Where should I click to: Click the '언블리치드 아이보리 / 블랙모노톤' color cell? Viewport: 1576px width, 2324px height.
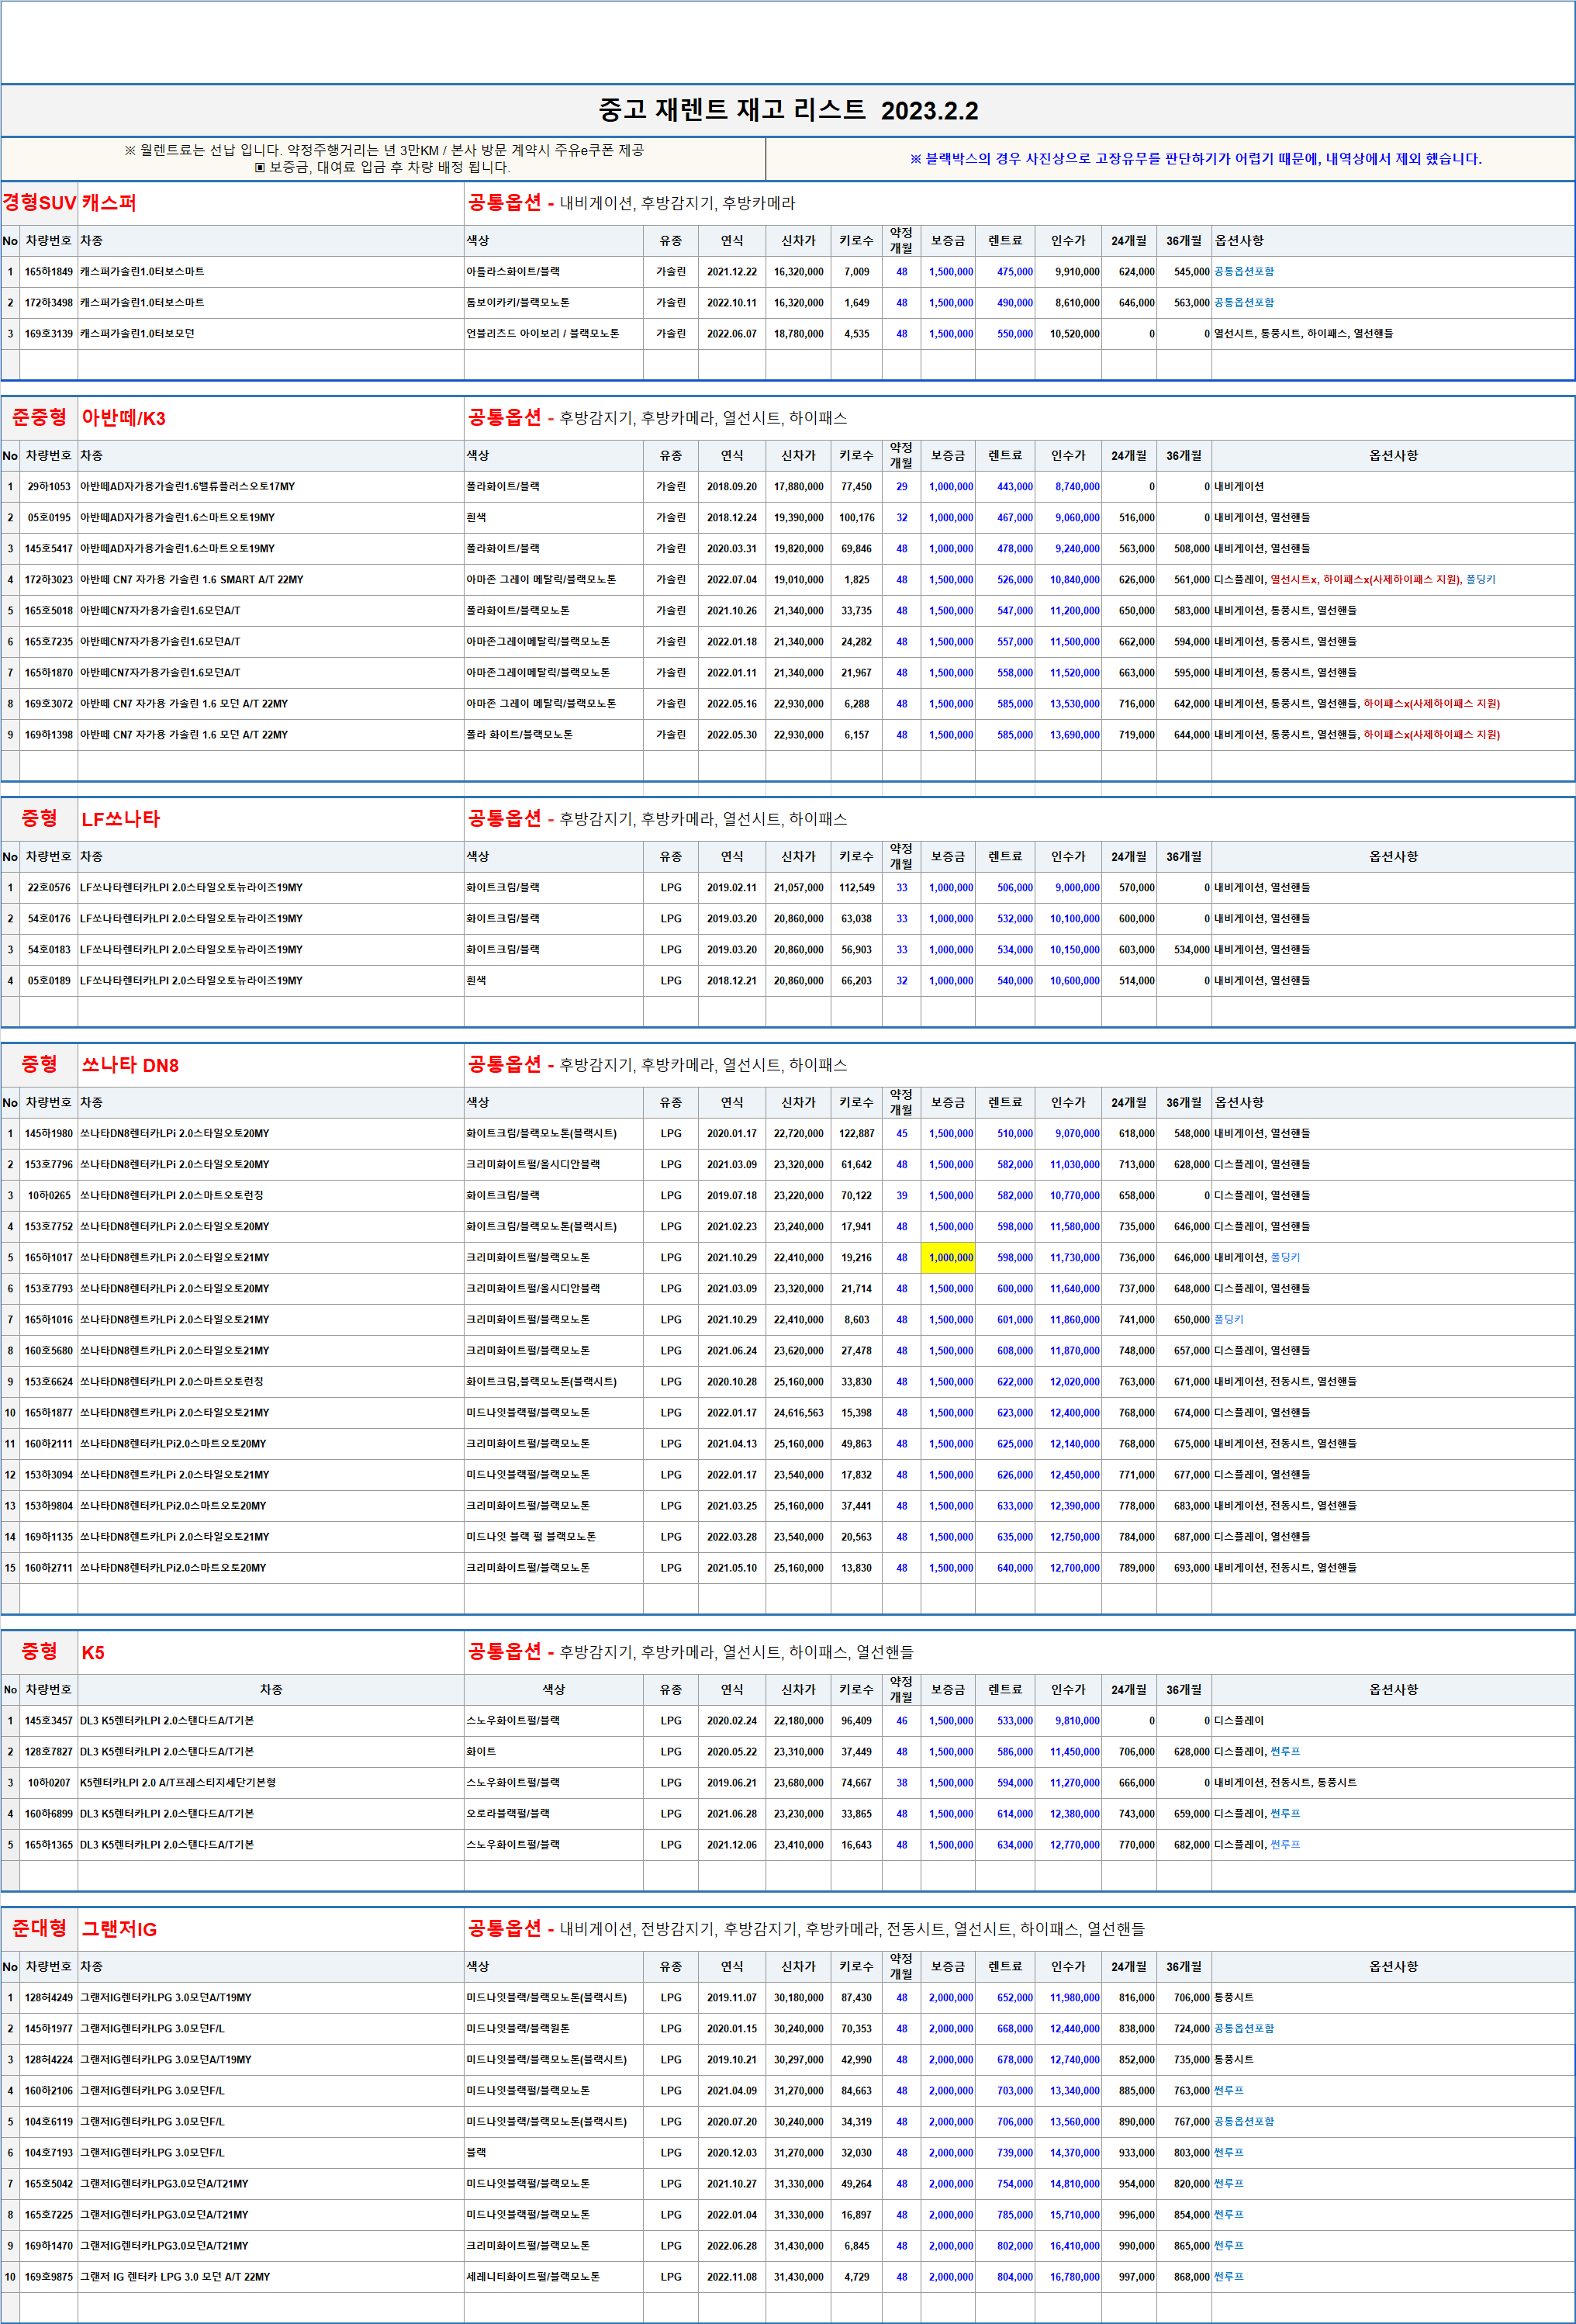pos(554,334)
